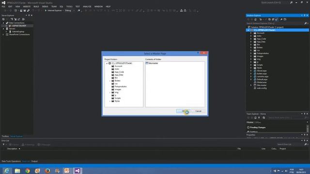Viewport: 310px width, 174px height.
Task: Start debugging with Internet Explorer play button
Action: [x=46, y=11]
